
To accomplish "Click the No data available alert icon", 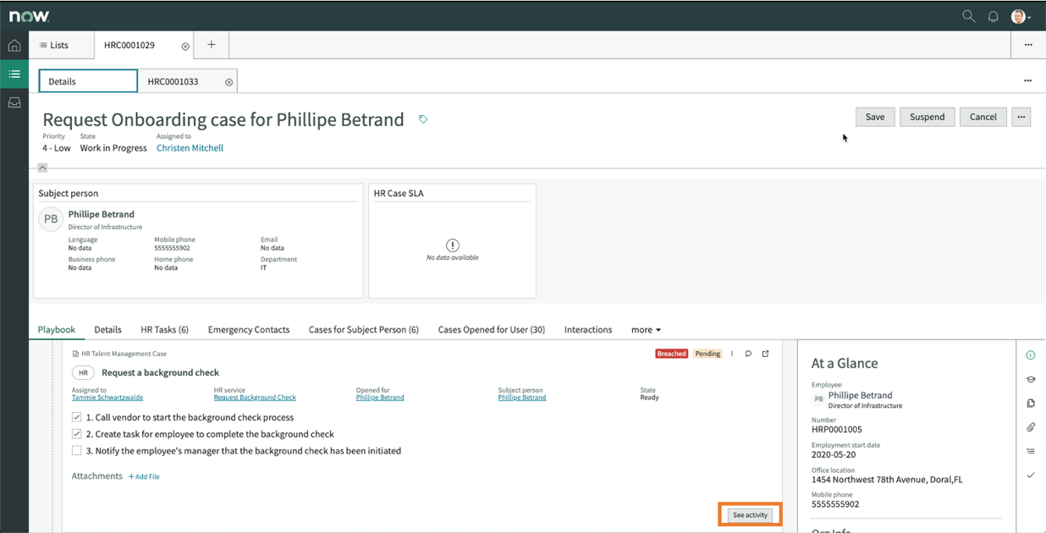I will 453,245.
